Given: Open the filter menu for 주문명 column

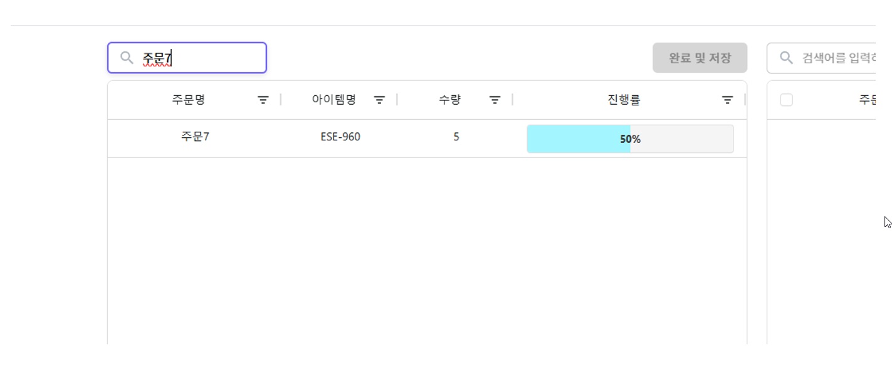Looking at the screenshot, I should [263, 100].
